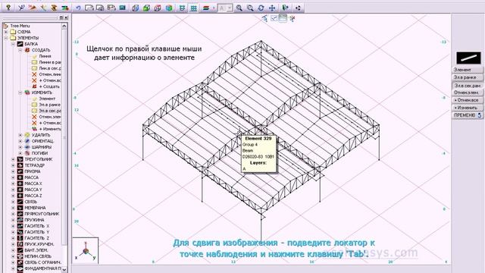Click the blue monitor screen toolbar icon
Screen dimensions: 485x273
tap(123, 8)
